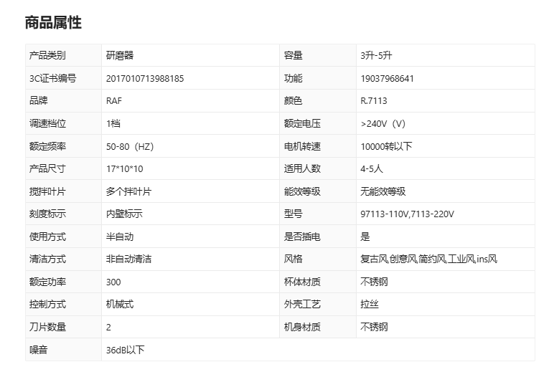Click the noise value 36dB以下
549x367 pixels.
point(125,350)
